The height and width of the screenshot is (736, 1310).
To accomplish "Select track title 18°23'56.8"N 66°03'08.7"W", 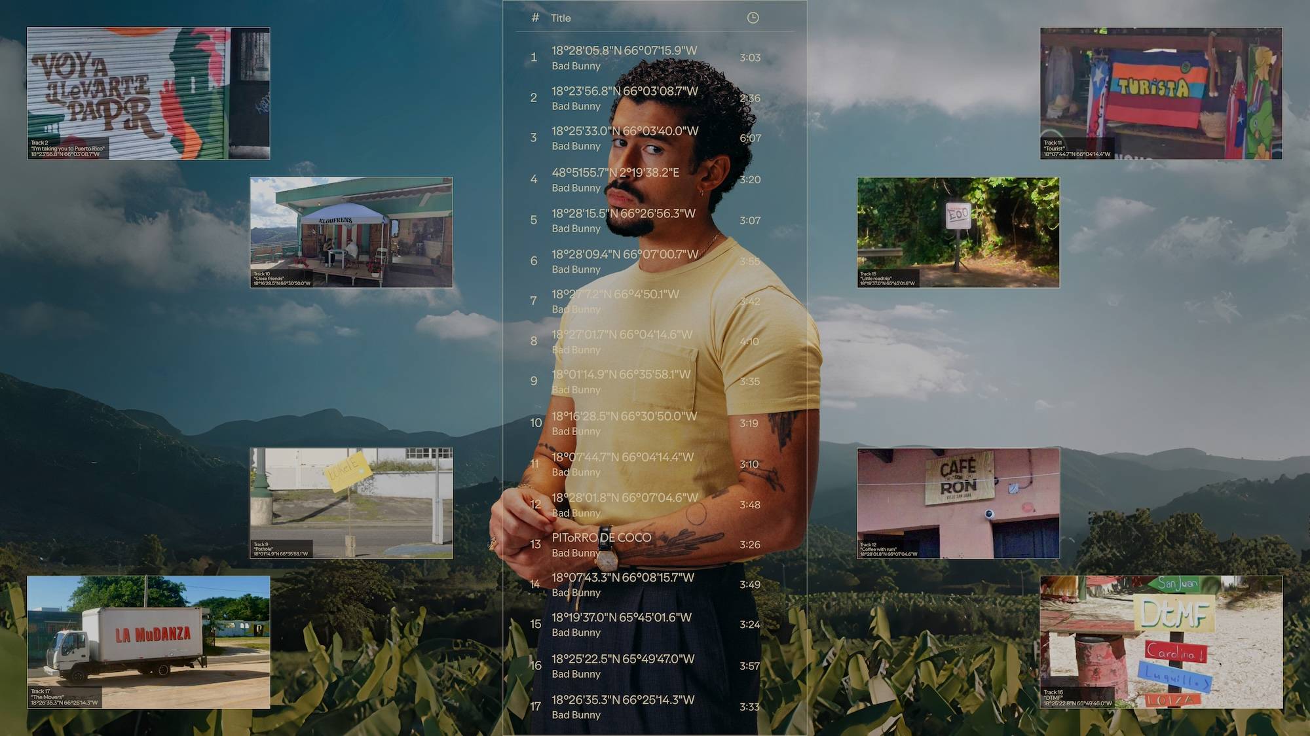I will [x=625, y=91].
